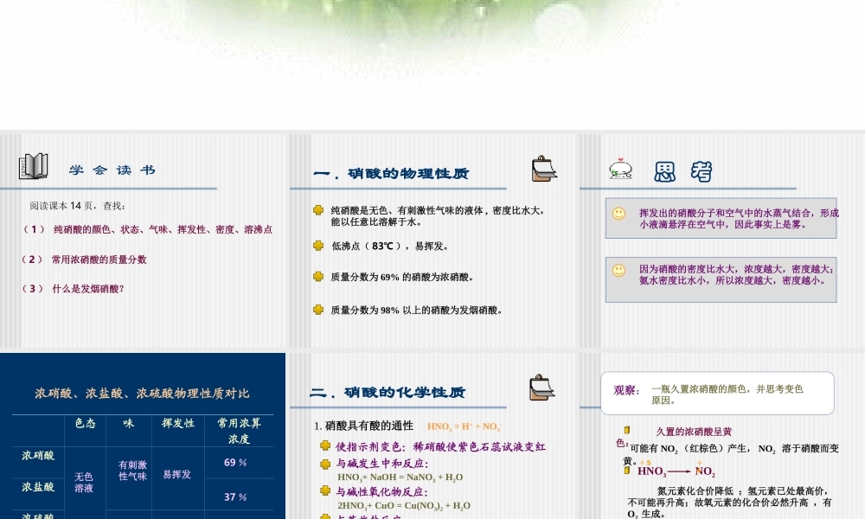Click the table row label 浓硝酸
865x519 pixels.
38,456
